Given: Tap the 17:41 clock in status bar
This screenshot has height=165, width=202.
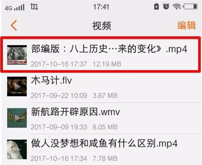Looking at the screenshot, I should pos(101,7).
